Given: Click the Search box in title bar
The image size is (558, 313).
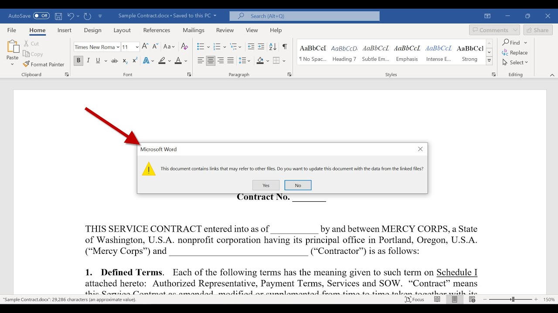Looking at the screenshot, I should click(305, 16).
